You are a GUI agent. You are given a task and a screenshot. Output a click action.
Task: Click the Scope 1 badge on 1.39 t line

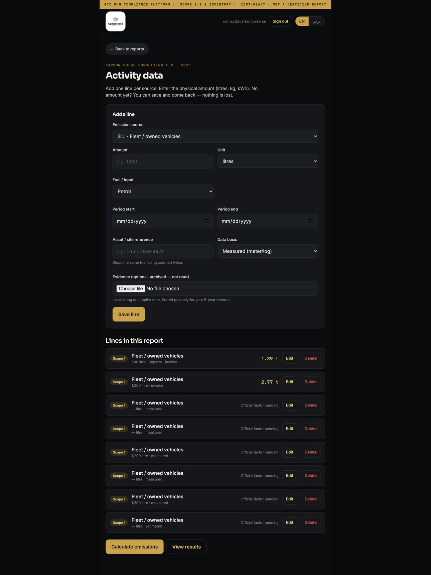(119, 359)
